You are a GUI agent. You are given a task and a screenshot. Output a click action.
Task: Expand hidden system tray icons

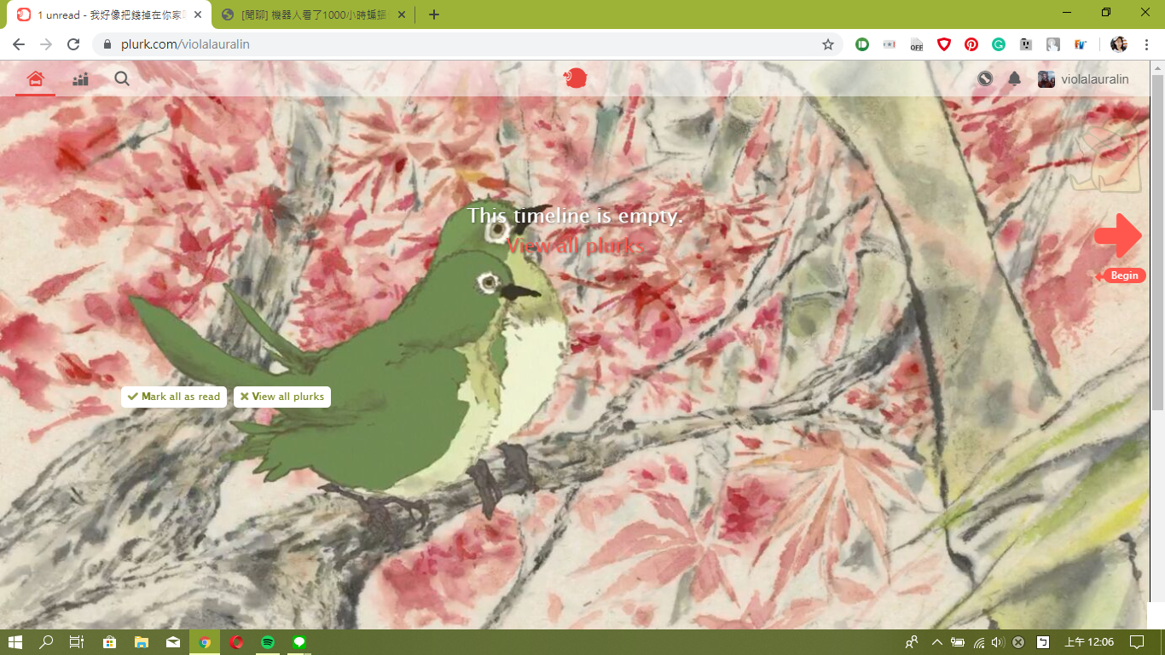[x=936, y=642]
